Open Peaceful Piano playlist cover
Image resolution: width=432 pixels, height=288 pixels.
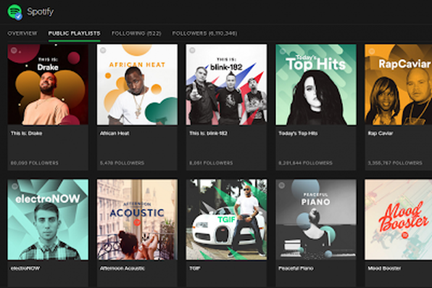tap(316, 220)
